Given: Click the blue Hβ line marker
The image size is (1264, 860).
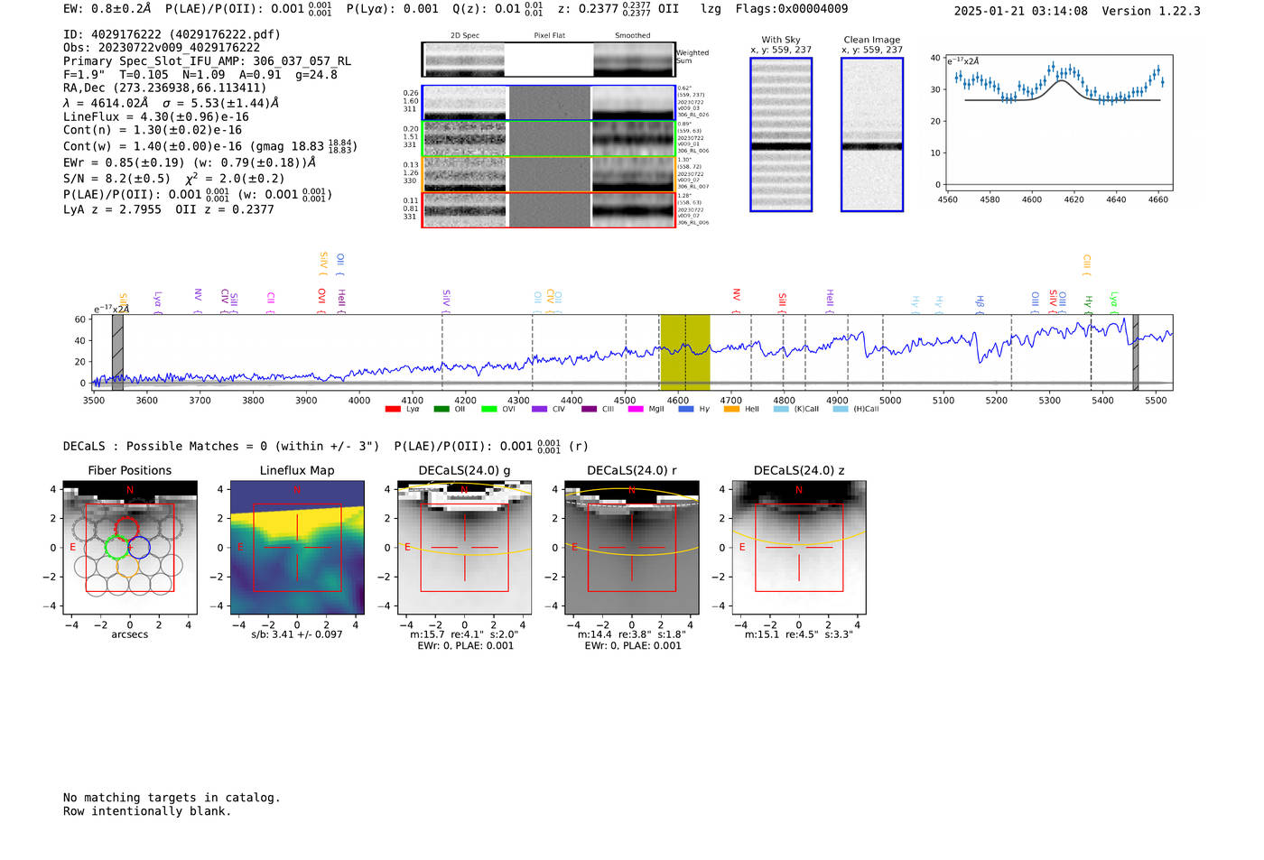Looking at the screenshot, I should tap(980, 303).
